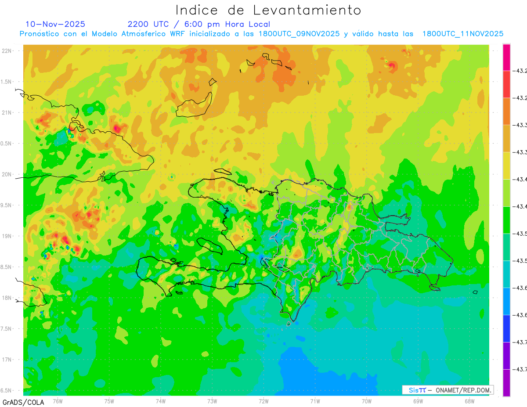Select the 17N latitude tick label
The height and width of the screenshot is (407, 527).
click(x=7, y=360)
